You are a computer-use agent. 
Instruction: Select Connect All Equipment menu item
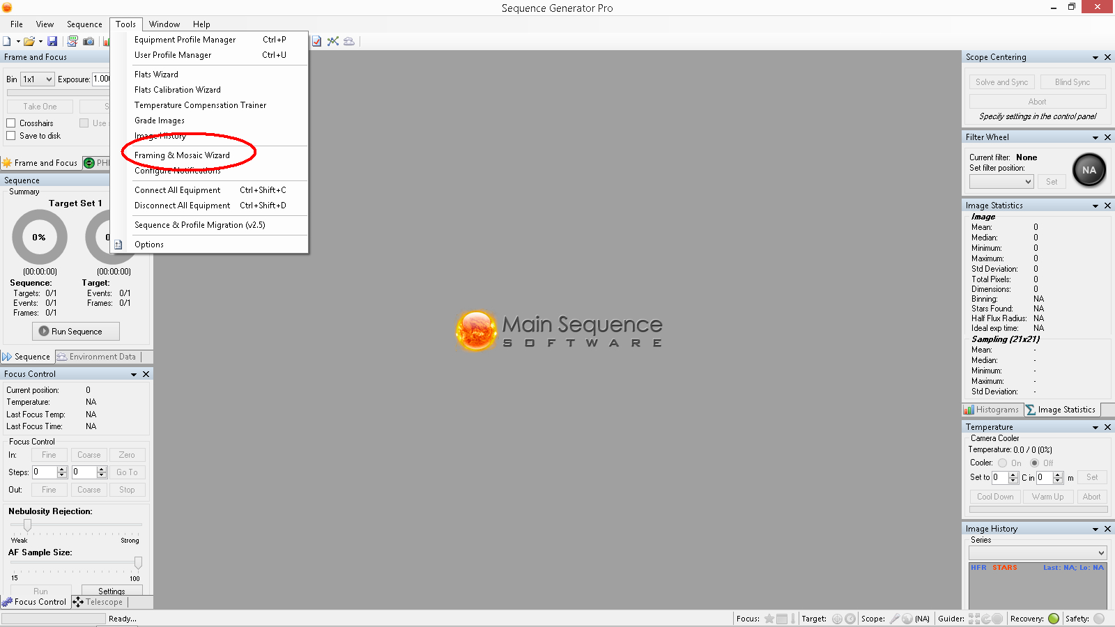[x=177, y=190]
